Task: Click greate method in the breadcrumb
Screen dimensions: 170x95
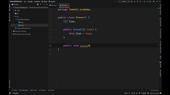Action: pos(52,2)
